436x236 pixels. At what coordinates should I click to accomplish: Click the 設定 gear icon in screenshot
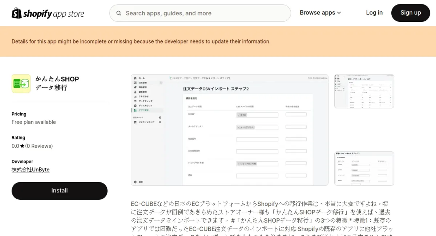tap(135, 182)
